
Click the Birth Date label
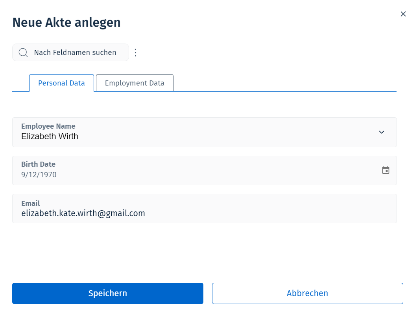[x=38, y=164]
